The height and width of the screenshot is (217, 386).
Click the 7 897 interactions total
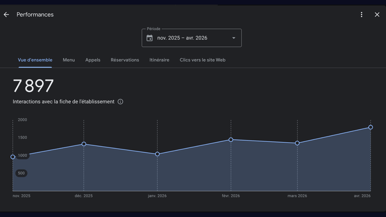pyautogui.click(x=33, y=86)
